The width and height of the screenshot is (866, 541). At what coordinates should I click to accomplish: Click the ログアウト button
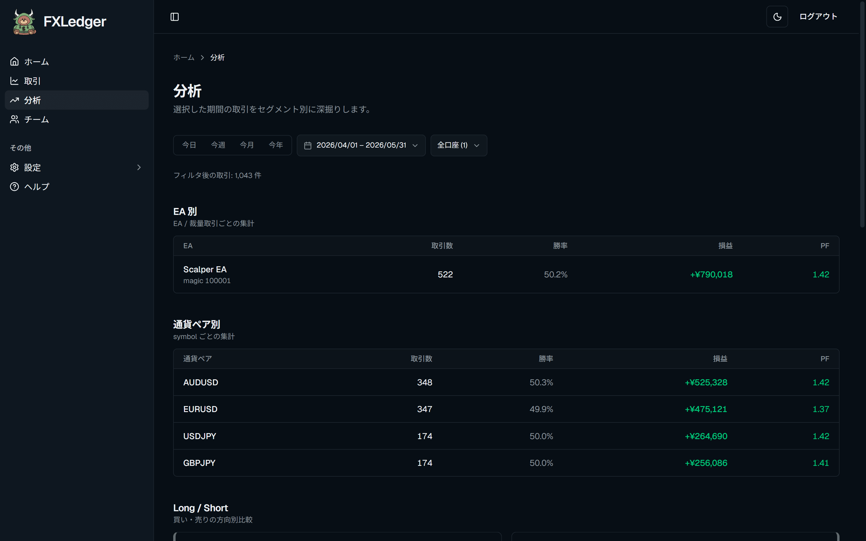[818, 17]
